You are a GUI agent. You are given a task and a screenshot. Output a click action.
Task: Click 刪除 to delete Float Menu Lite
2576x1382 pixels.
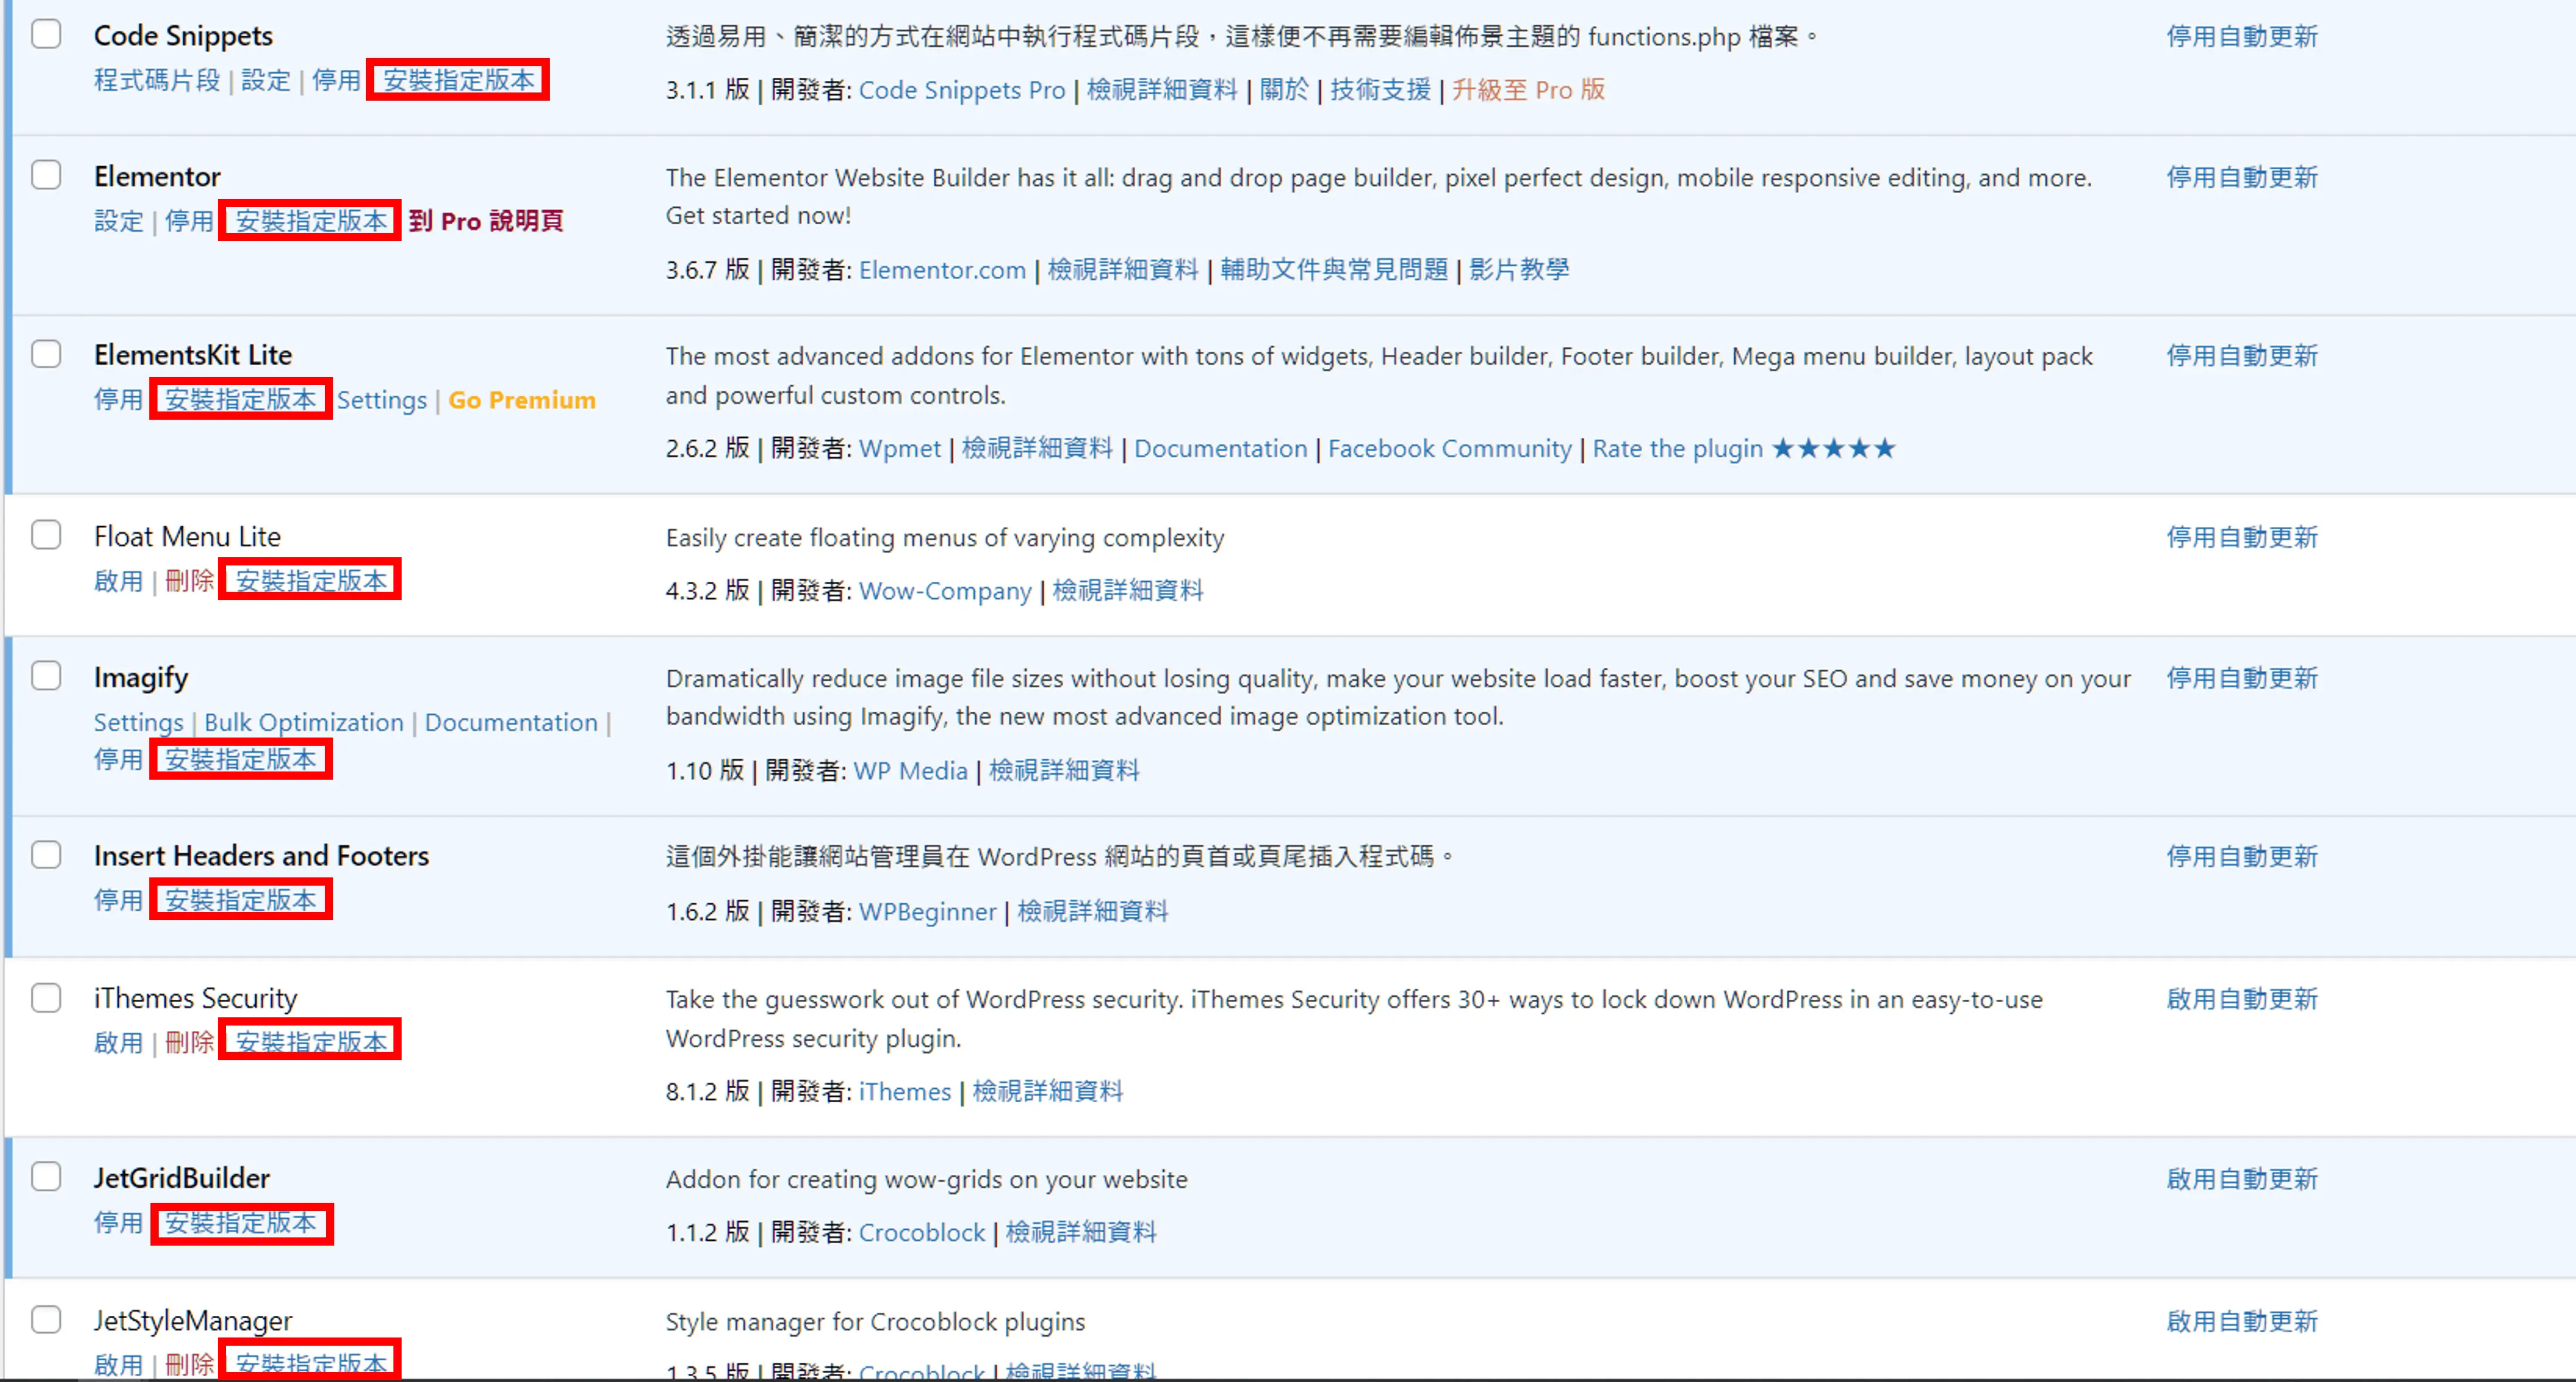pyautogui.click(x=190, y=581)
